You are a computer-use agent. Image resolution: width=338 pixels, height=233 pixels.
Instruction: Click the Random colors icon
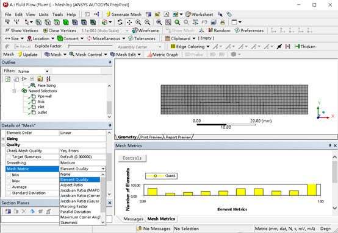210,30
